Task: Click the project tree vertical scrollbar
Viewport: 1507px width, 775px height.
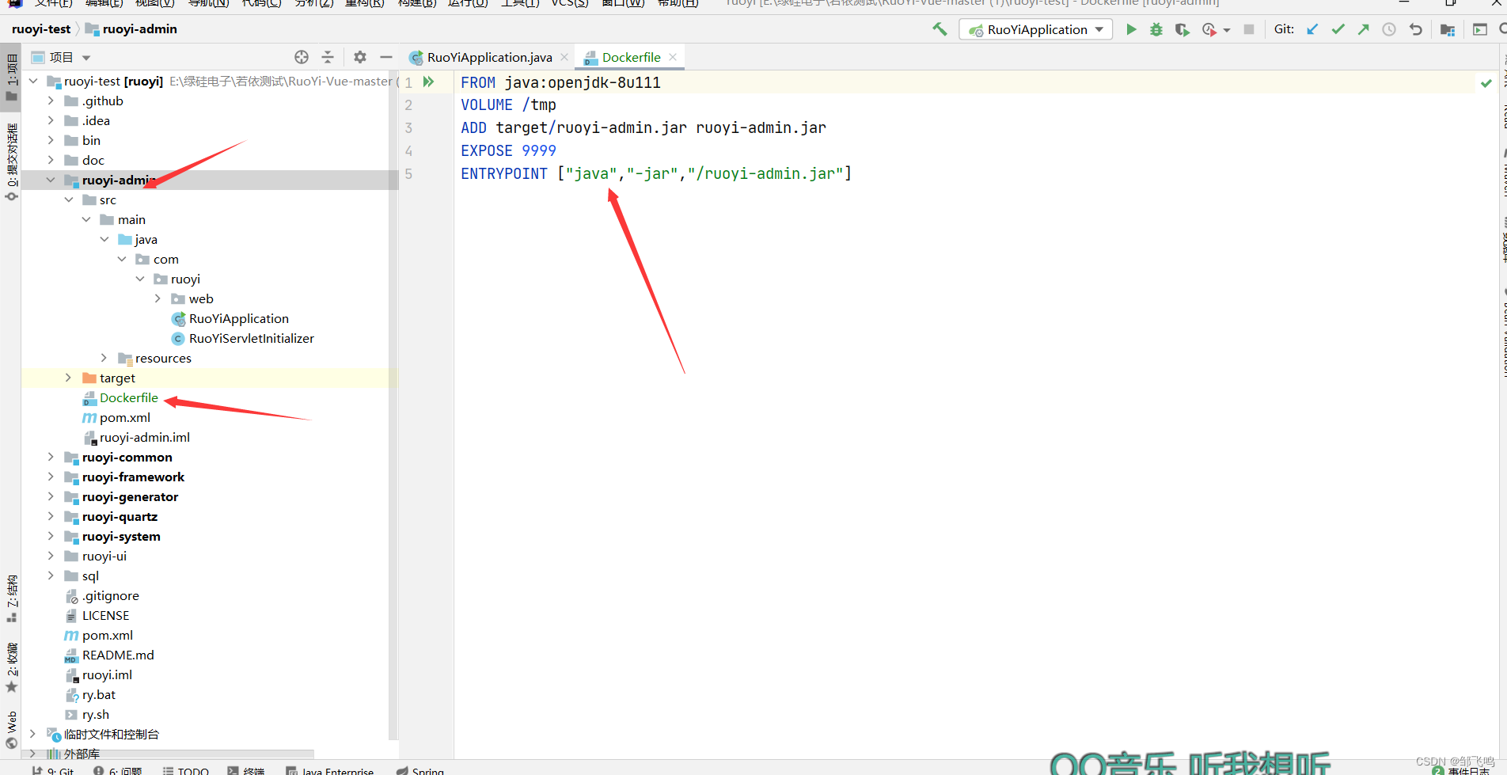Action: [393, 405]
